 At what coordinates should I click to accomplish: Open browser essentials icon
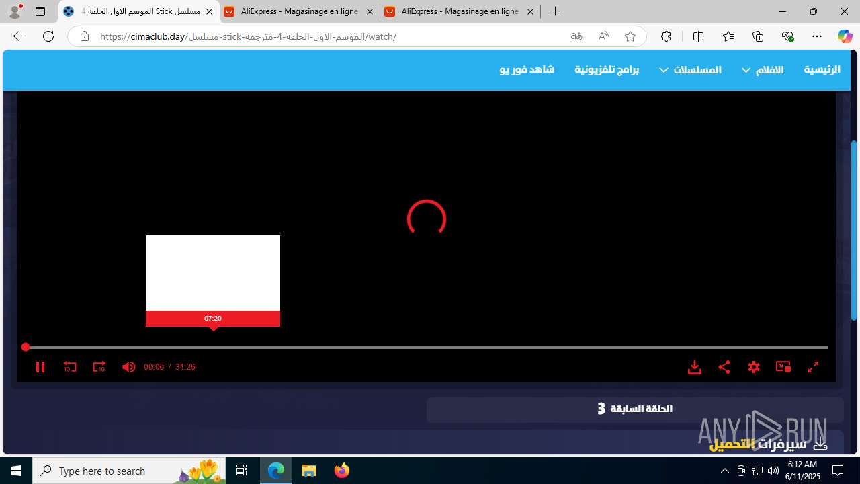(787, 36)
